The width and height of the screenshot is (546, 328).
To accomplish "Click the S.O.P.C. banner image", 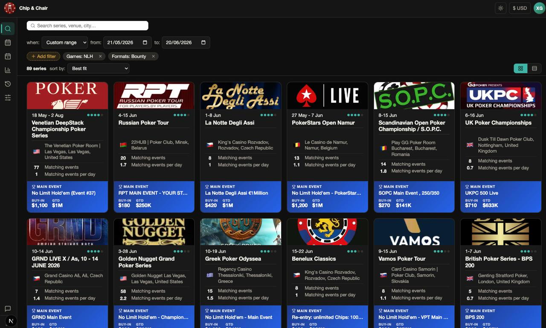I will click(414, 96).
